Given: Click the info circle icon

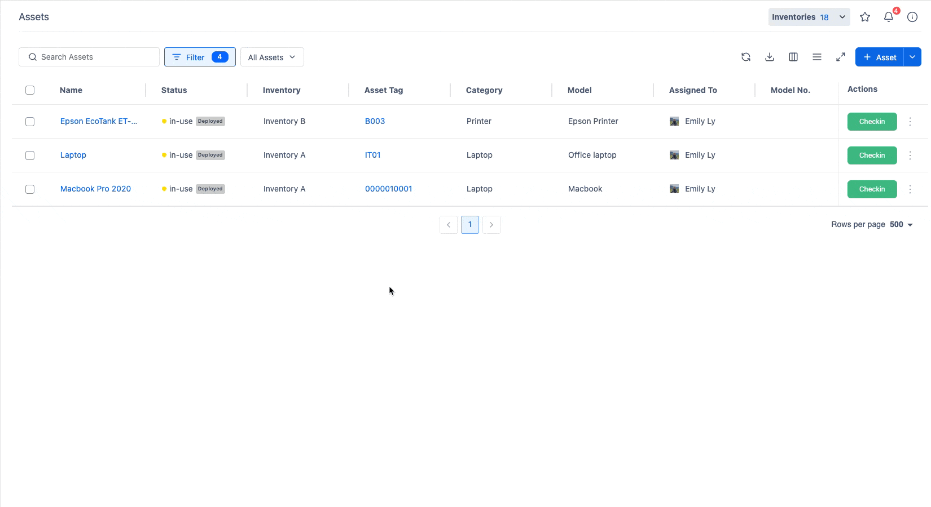Looking at the screenshot, I should pyautogui.click(x=912, y=17).
